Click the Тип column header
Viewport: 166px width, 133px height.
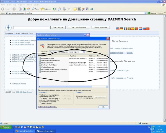102,56
